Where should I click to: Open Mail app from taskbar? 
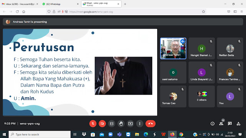(x=101, y=135)
